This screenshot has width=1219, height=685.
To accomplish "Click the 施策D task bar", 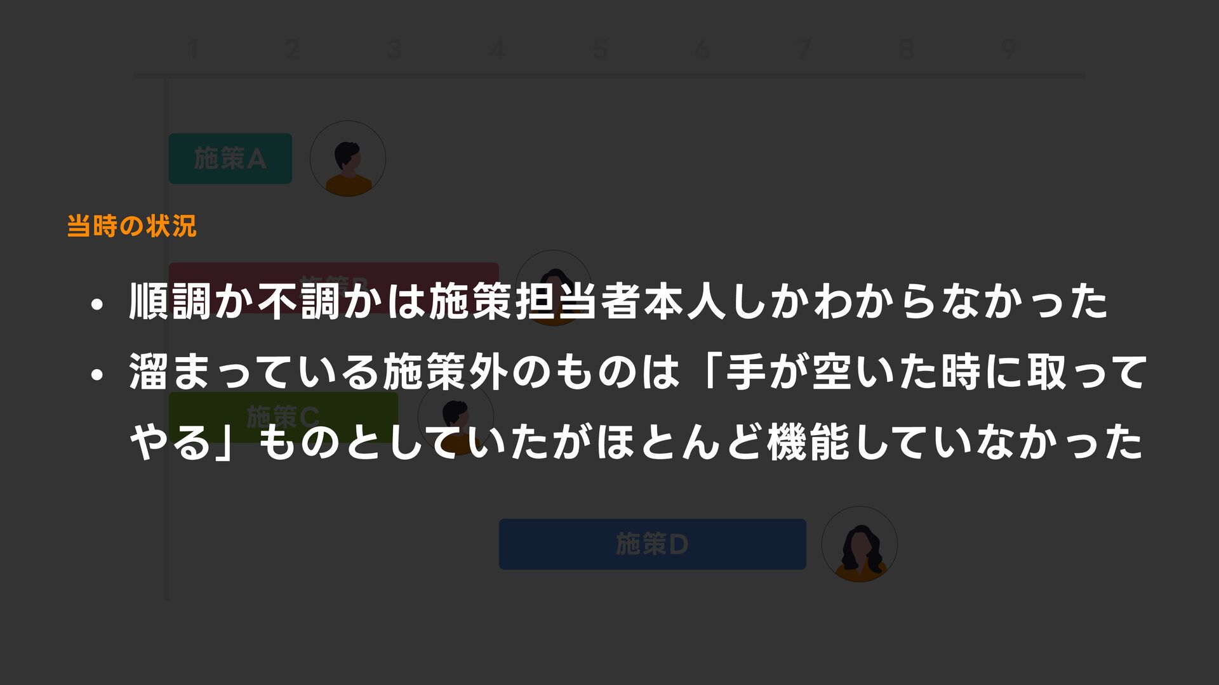I will 653,544.
